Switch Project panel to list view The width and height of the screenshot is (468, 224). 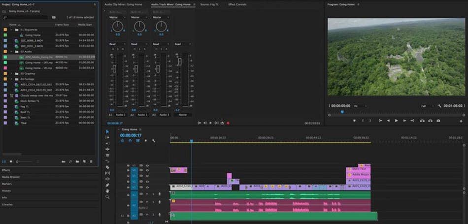pyautogui.click(x=4, y=161)
